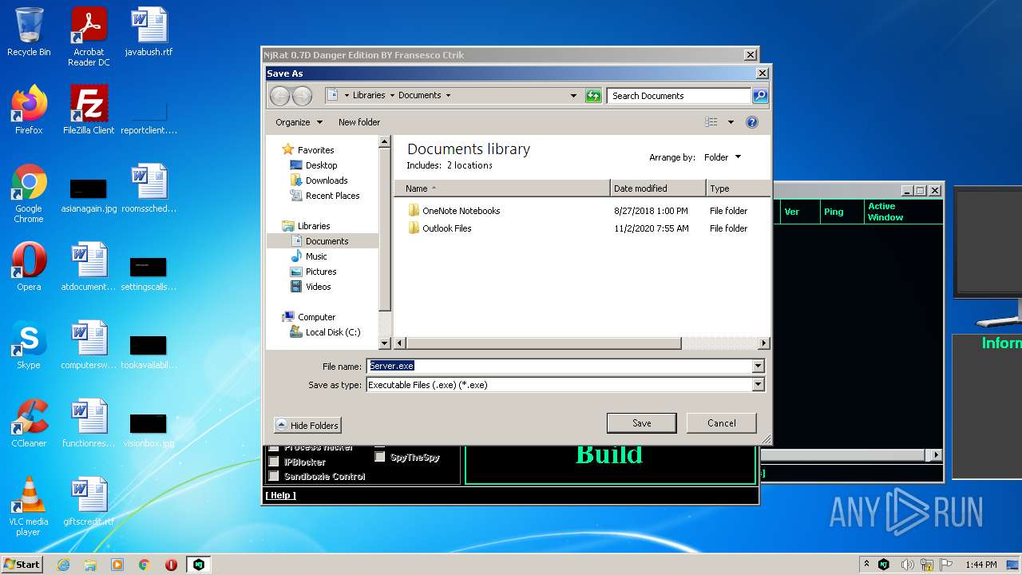1022x575 pixels.
Task: Click the Back arrow in Save As dialog
Action: [x=279, y=96]
